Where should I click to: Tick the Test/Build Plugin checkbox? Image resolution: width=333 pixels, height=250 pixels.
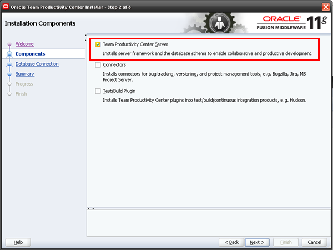click(x=98, y=91)
